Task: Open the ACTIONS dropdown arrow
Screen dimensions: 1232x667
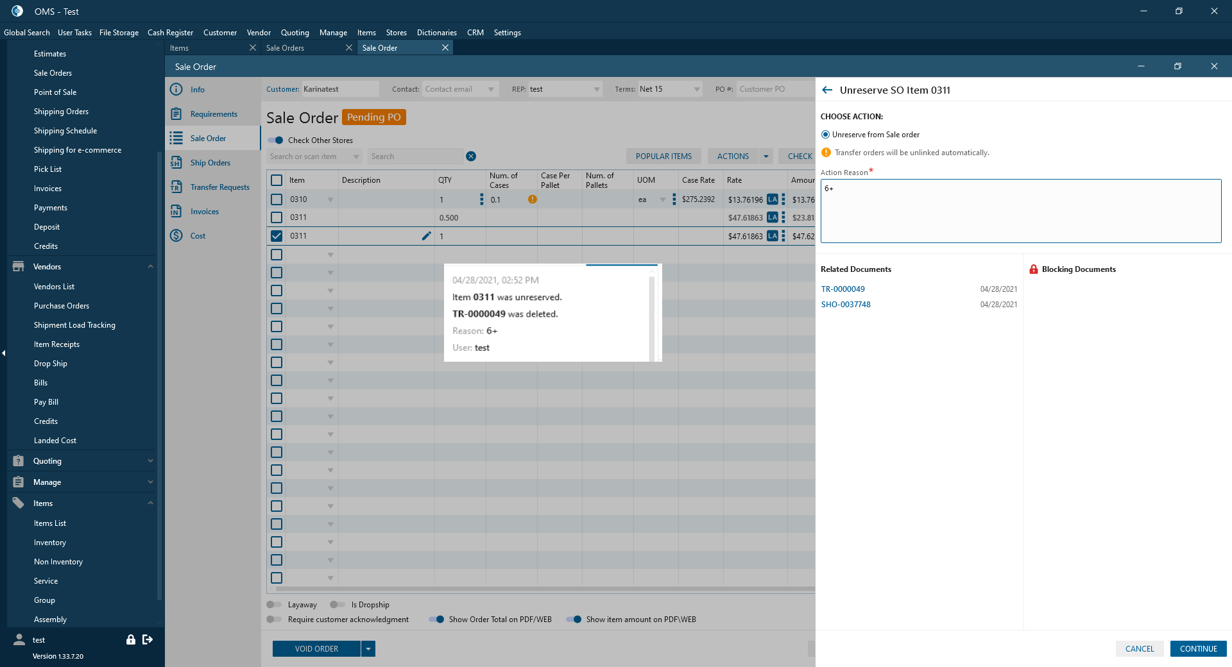Action: tap(766, 156)
